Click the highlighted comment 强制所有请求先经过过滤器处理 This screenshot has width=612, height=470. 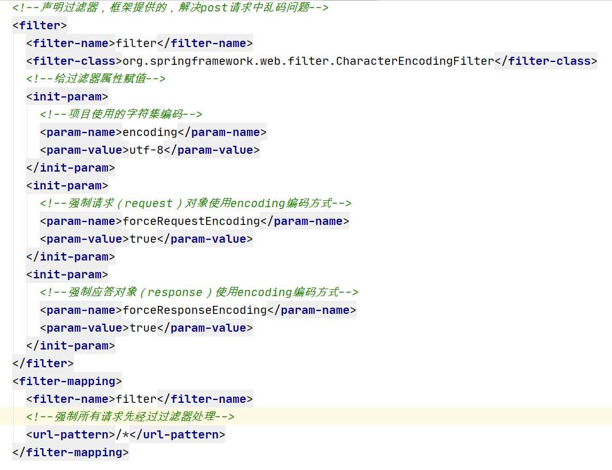(x=130, y=416)
